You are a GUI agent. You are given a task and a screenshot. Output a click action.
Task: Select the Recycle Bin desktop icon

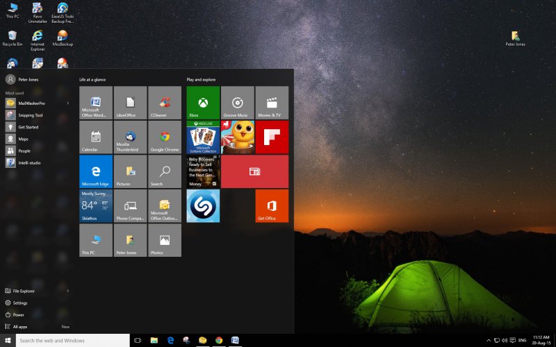pos(13,38)
